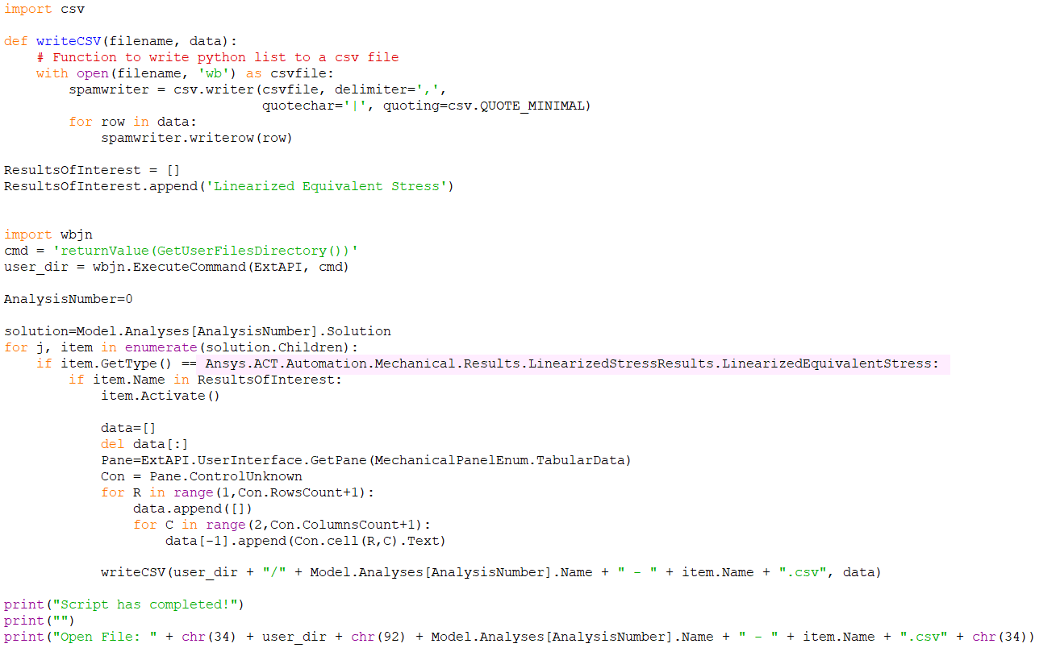Viewport: 1056px width, 652px height.
Task: Place cursor on writeCSV function name
Action: pos(69,41)
